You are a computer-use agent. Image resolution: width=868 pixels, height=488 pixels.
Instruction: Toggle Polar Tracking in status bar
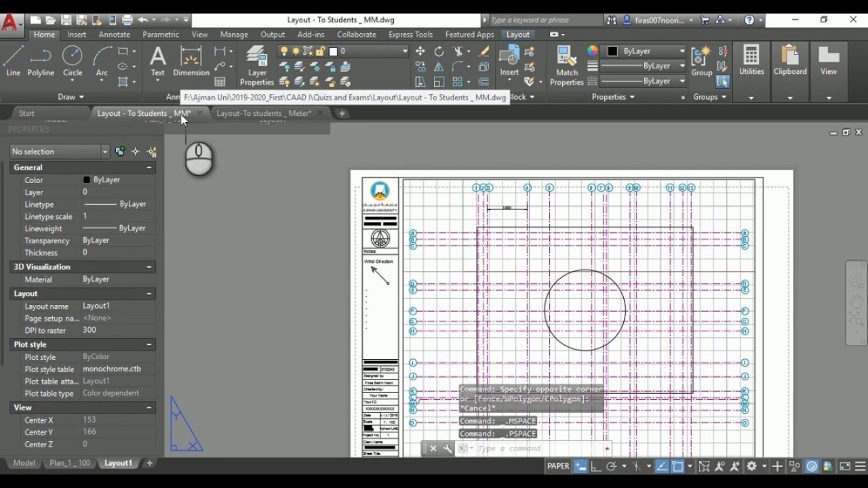coord(611,466)
